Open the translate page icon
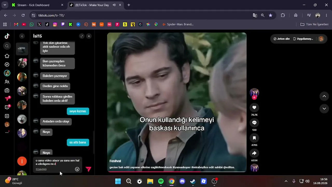332x187 pixels. pyautogui.click(x=255, y=15)
